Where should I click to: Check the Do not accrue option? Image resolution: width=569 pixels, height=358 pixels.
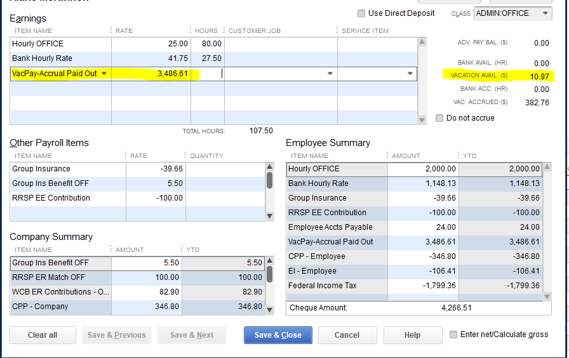(x=439, y=118)
